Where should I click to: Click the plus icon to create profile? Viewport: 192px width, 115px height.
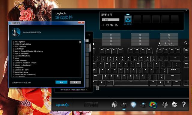103,25
